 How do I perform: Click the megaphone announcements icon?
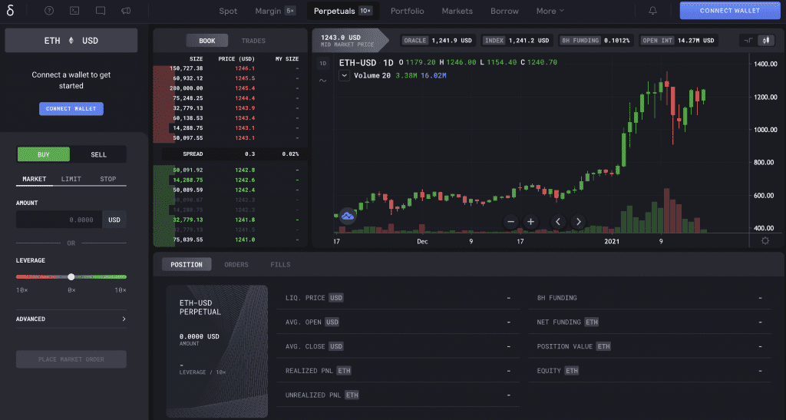[126, 11]
